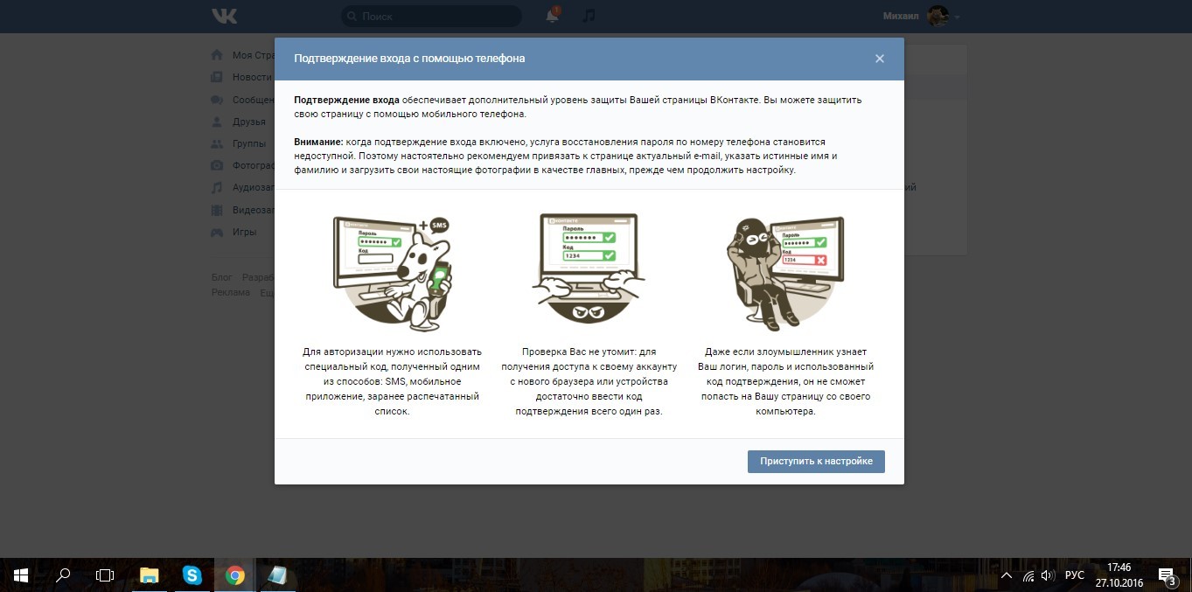This screenshot has height=592, width=1192.
Task: Click Приступить к настройке button
Action: [x=816, y=461]
